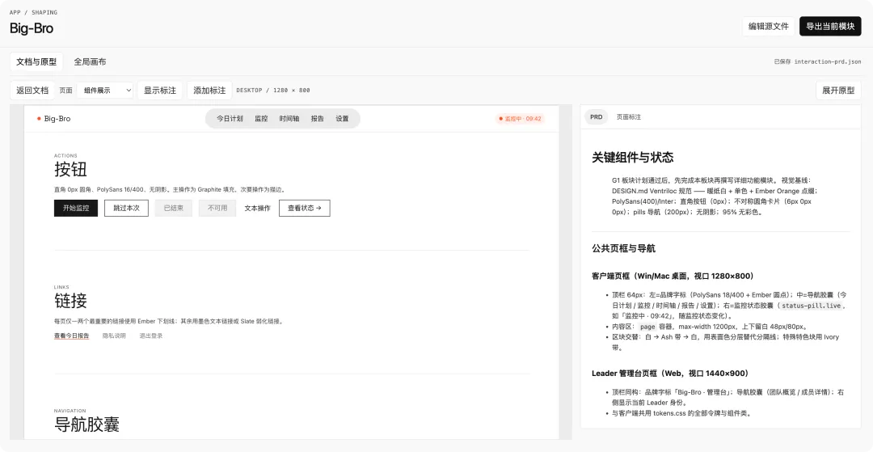Select the 页面标注 tab

click(x=629, y=117)
